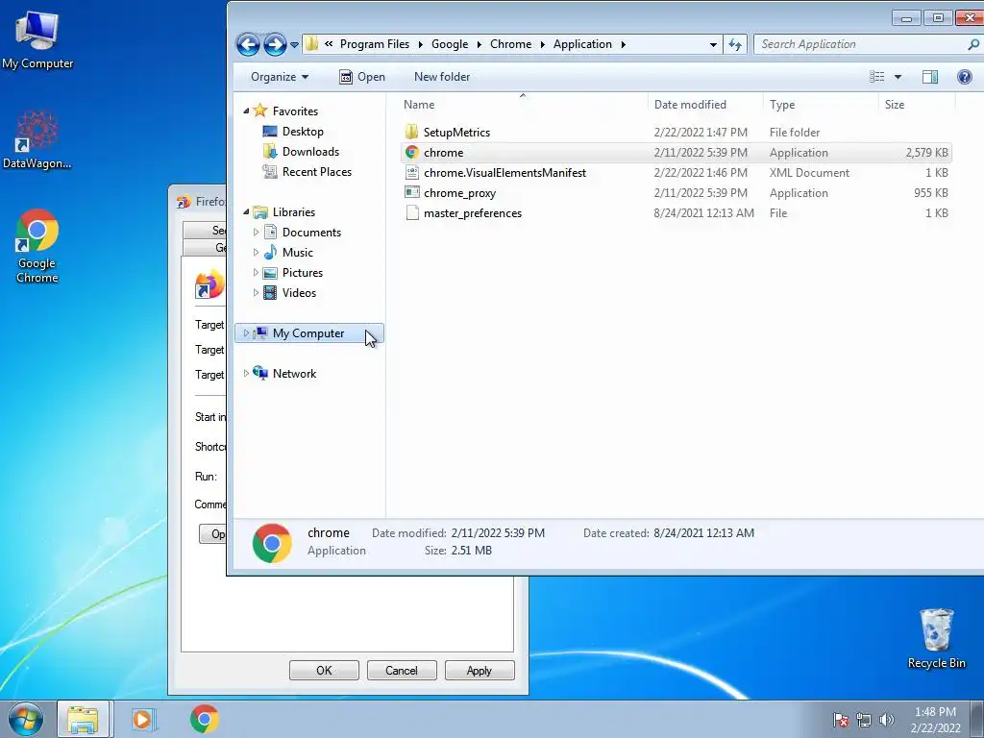
Task: Expand the Pictures library
Action: pyautogui.click(x=256, y=272)
